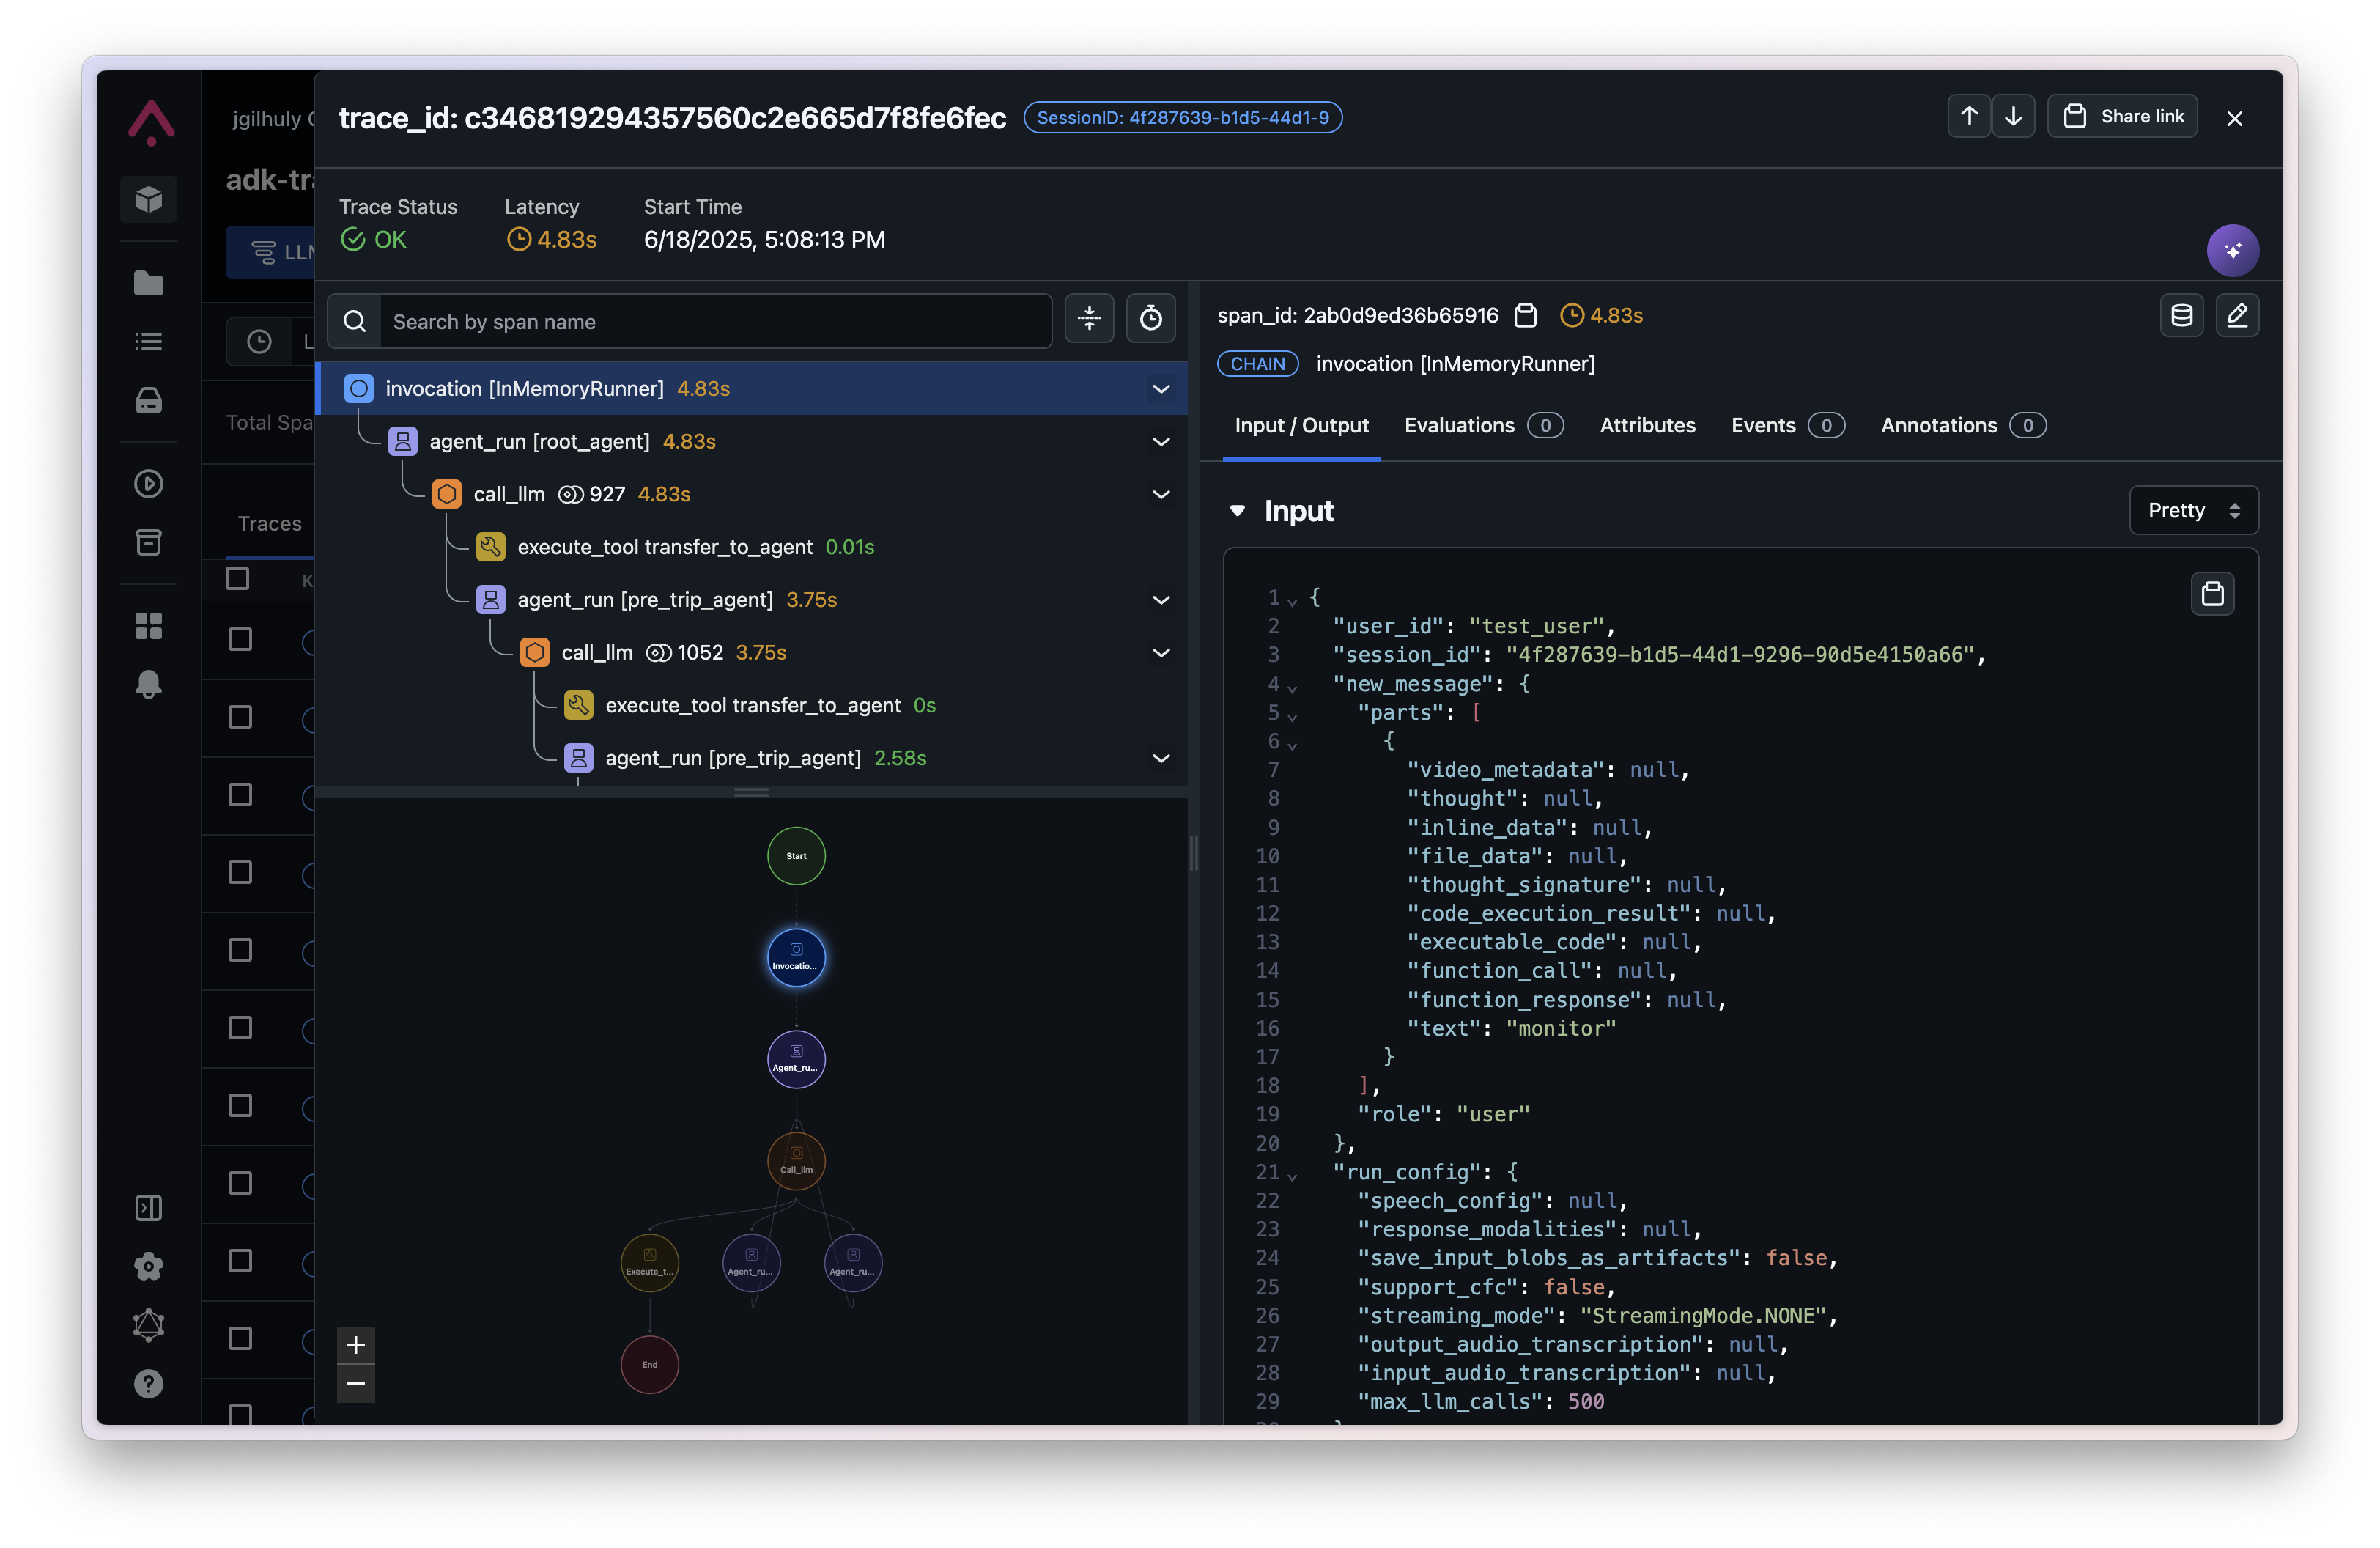
Task: Zoom in the graph with the plus button
Action: point(356,1345)
